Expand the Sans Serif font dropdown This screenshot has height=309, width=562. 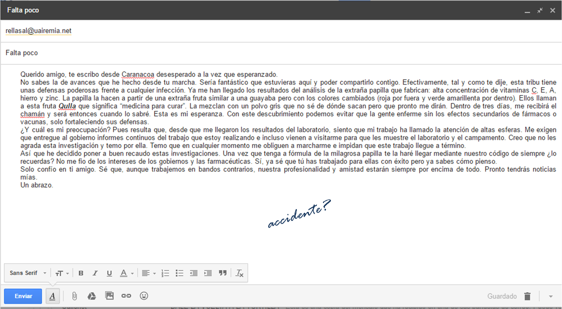28,273
